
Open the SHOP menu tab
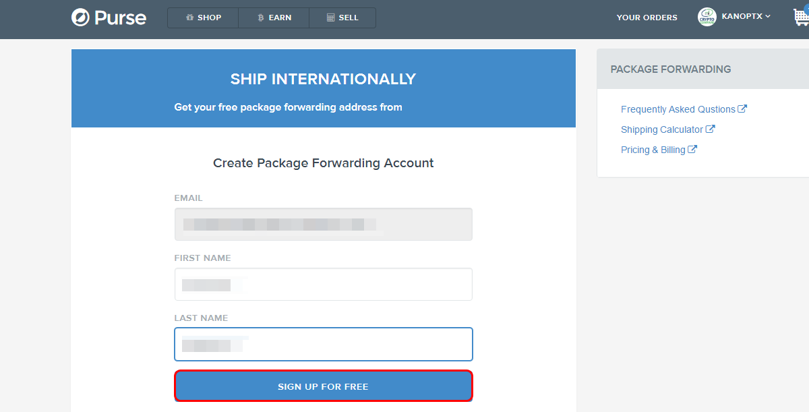tap(203, 18)
